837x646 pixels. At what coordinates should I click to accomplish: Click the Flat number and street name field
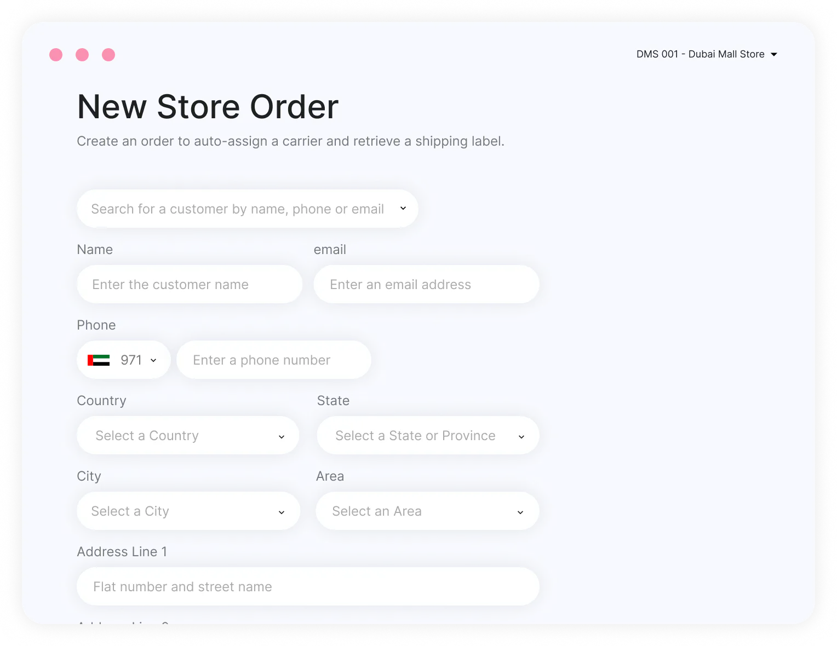click(307, 586)
